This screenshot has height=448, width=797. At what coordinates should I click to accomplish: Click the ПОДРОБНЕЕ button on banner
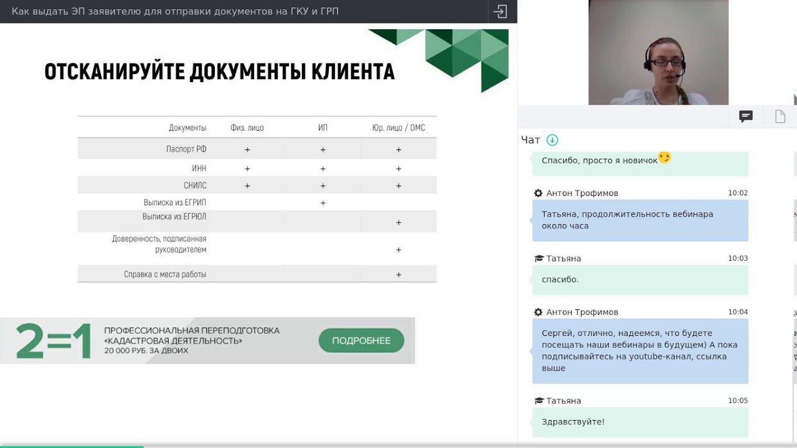[x=361, y=340]
